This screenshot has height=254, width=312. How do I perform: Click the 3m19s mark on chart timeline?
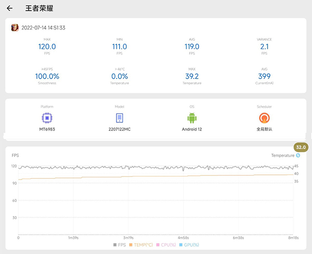coord(129,237)
